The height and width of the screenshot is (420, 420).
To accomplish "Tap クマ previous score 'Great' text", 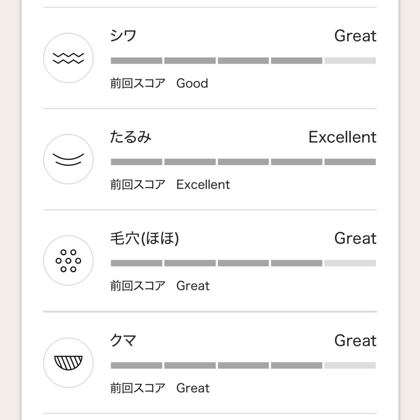I will click(x=193, y=388).
